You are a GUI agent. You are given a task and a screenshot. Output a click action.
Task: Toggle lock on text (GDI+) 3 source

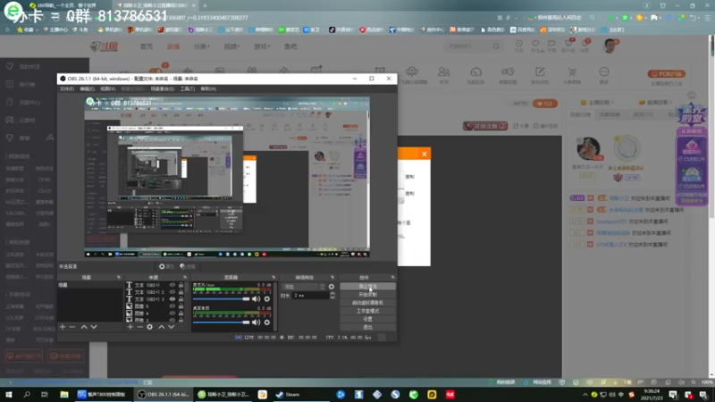click(x=181, y=299)
